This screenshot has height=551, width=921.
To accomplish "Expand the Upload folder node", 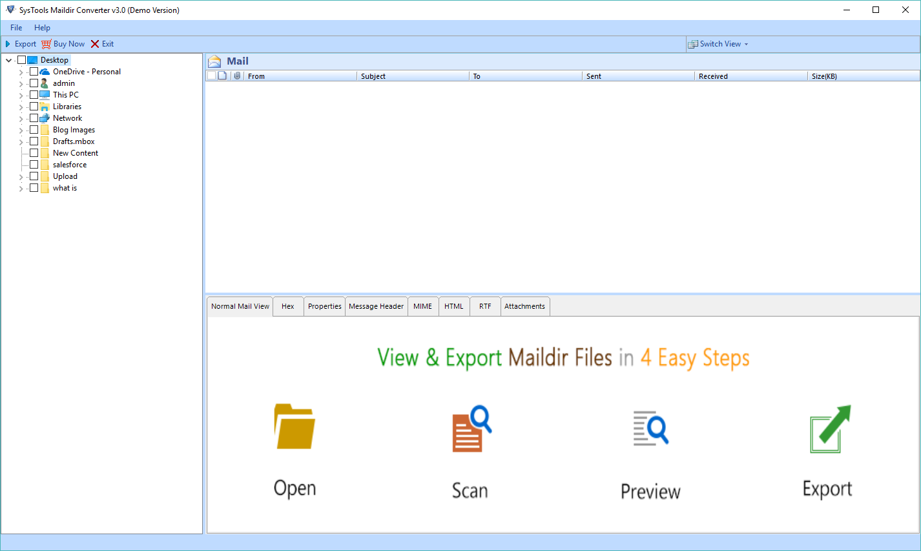I will click(21, 177).
